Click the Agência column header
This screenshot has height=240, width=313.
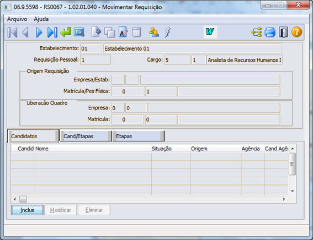tap(253, 149)
